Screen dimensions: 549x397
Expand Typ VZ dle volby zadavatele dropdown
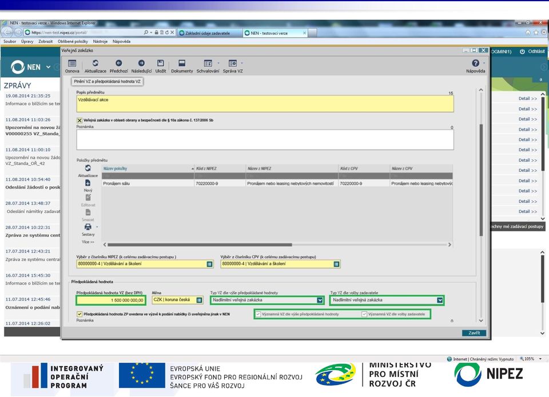(x=440, y=300)
